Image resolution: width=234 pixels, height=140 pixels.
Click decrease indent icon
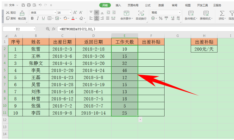[108, 13]
